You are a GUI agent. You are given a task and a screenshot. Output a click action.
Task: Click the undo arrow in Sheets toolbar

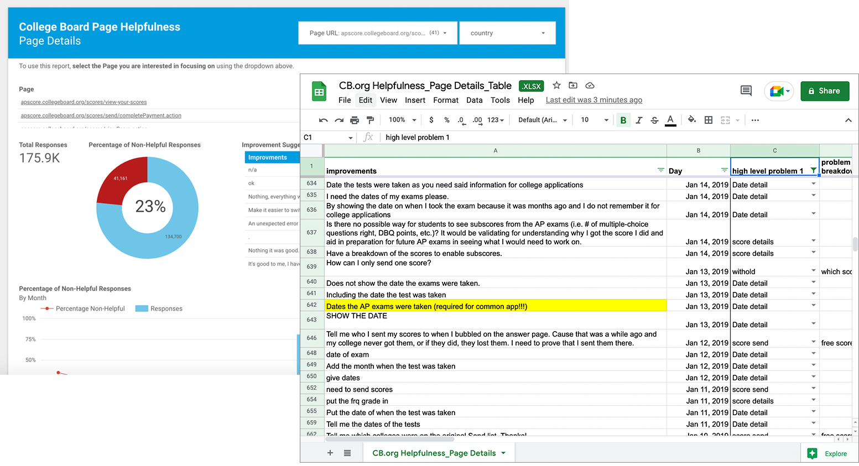point(324,120)
